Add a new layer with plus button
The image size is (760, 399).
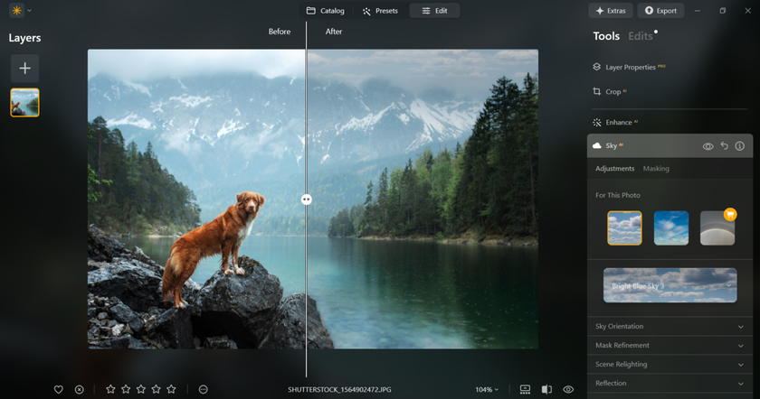pyautogui.click(x=24, y=69)
